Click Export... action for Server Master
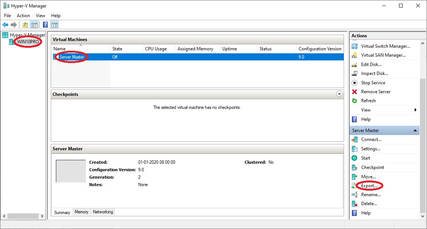Viewport: 427px width, 229px height. click(x=369, y=186)
